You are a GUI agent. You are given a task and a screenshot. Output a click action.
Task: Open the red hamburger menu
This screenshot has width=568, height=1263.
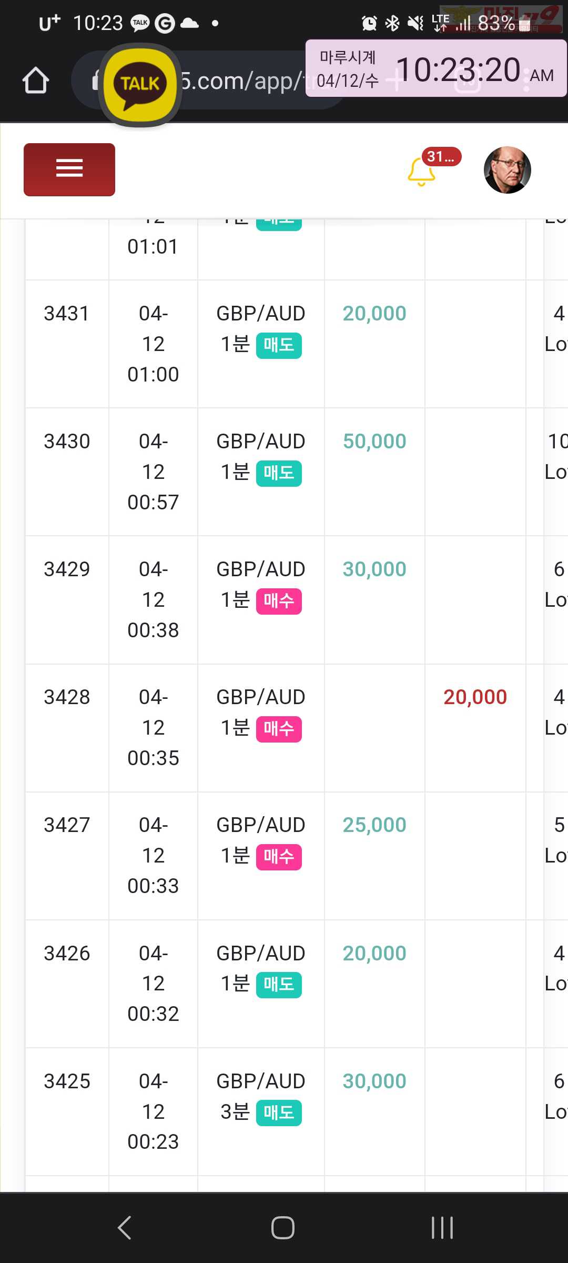click(x=69, y=169)
